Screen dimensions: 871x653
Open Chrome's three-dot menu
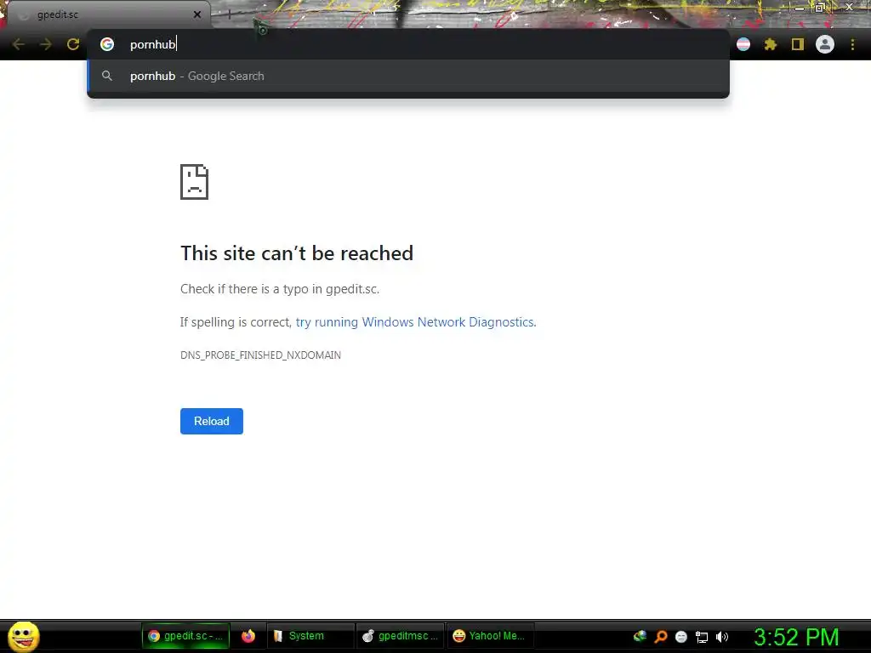tap(852, 44)
